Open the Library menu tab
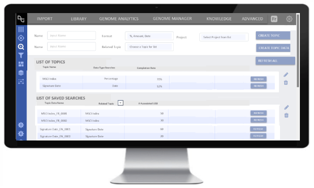 pyautogui.click(x=78, y=19)
